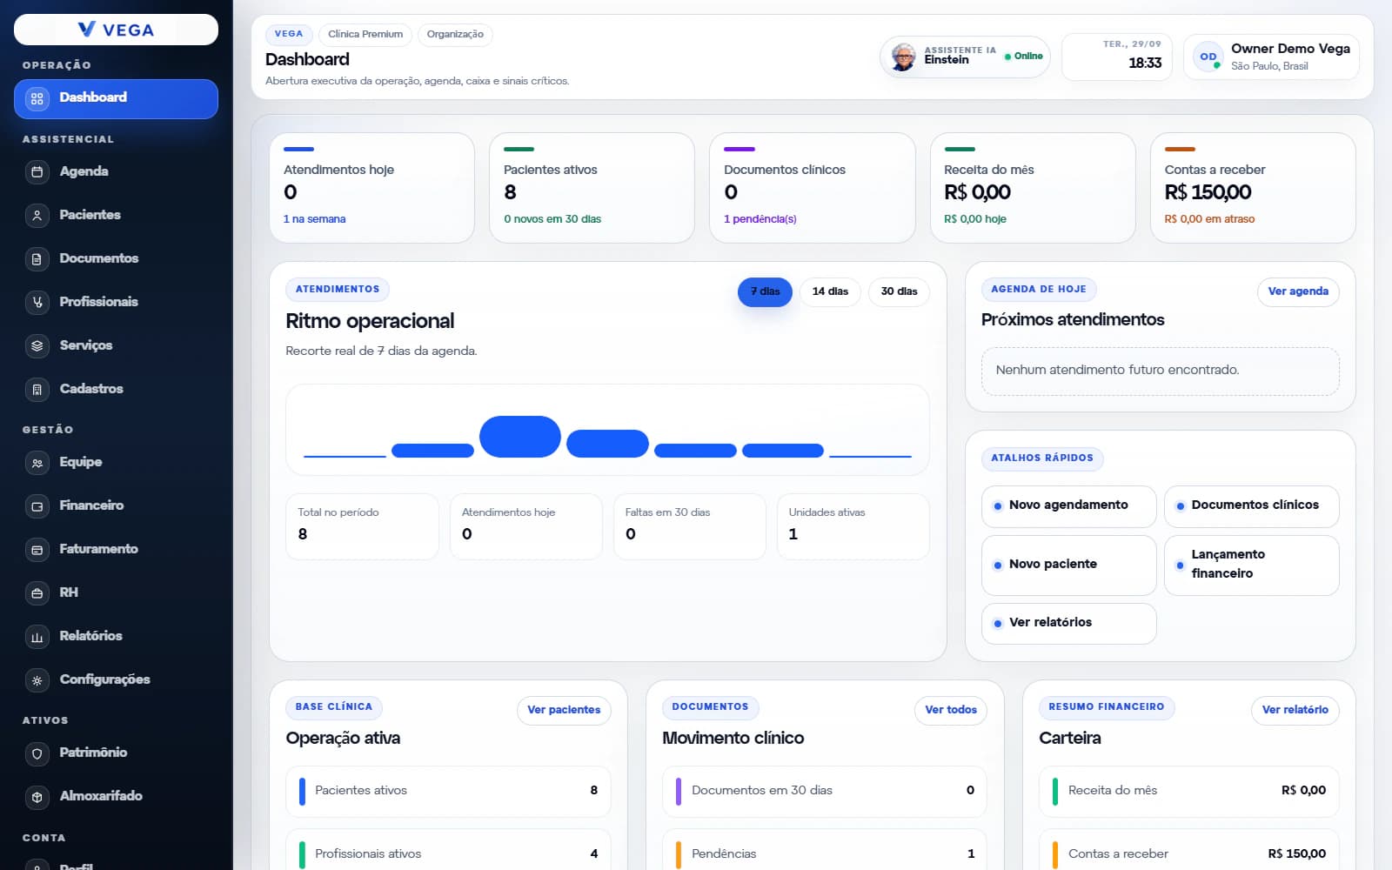Viewport: 1392px width, 870px height.
Task: Go to the Relatórios menu item
Action: (x=116, y=636)
